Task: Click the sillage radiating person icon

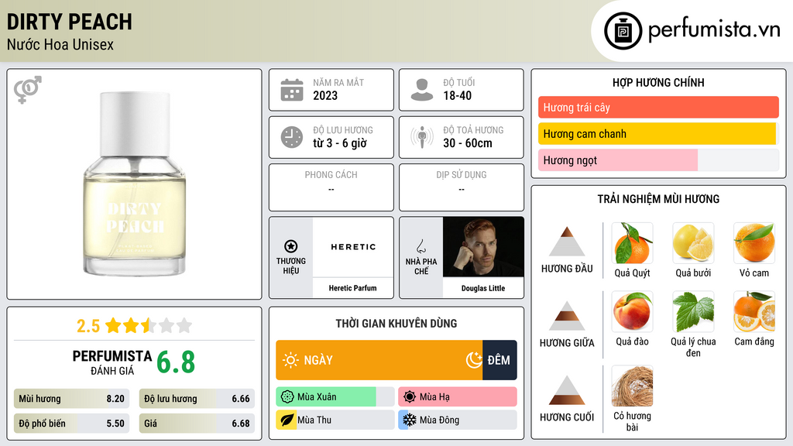Action: click(x=422, y=137)
